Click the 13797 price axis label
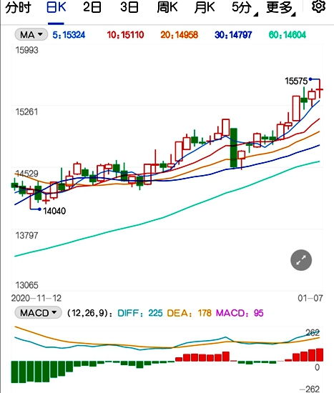Image resolution: width=334 pixels, height=393 pixels. click(x=27, y=236)
